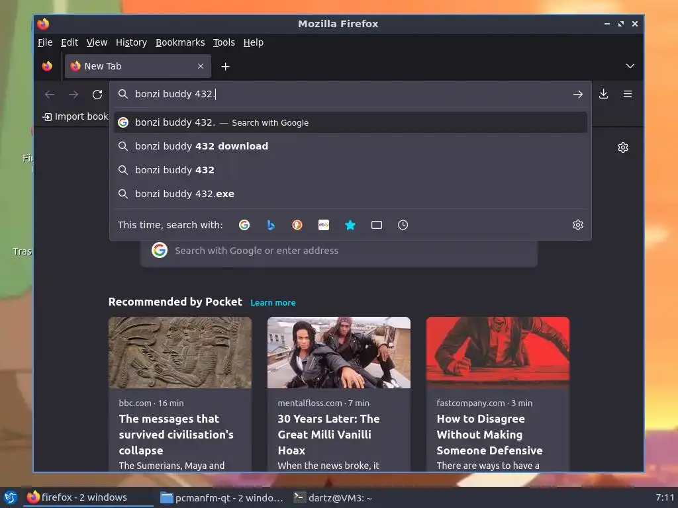Click the Firefox logo in the title bar
This screenshot has width=678, height=508.
pyautogui.click(x=43, y=24)
